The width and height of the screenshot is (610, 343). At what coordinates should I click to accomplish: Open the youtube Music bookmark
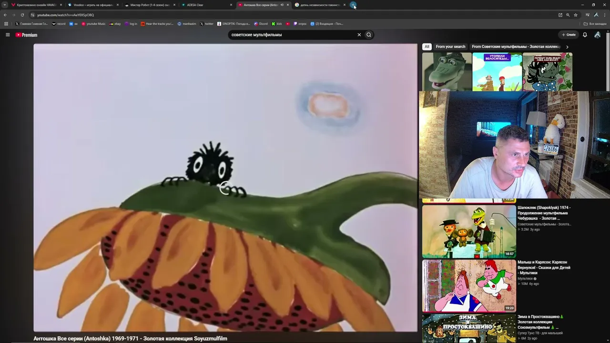[x=93, y=24]
